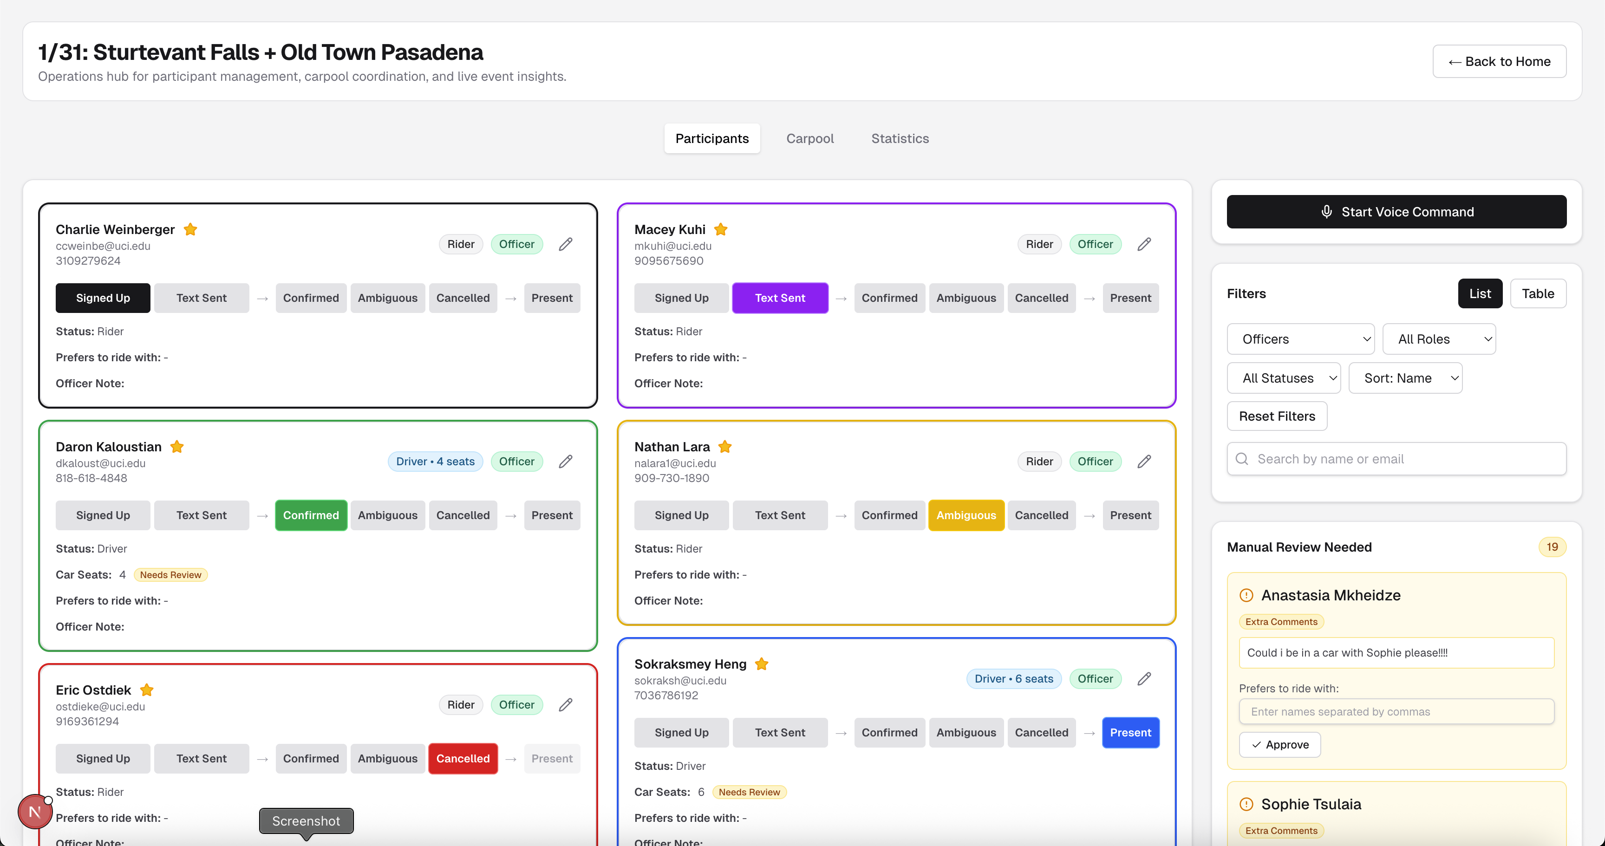The image size is (1605, 846).
Task: Switch Nathan Lara's status to Cancelled
Action: 1041,515
